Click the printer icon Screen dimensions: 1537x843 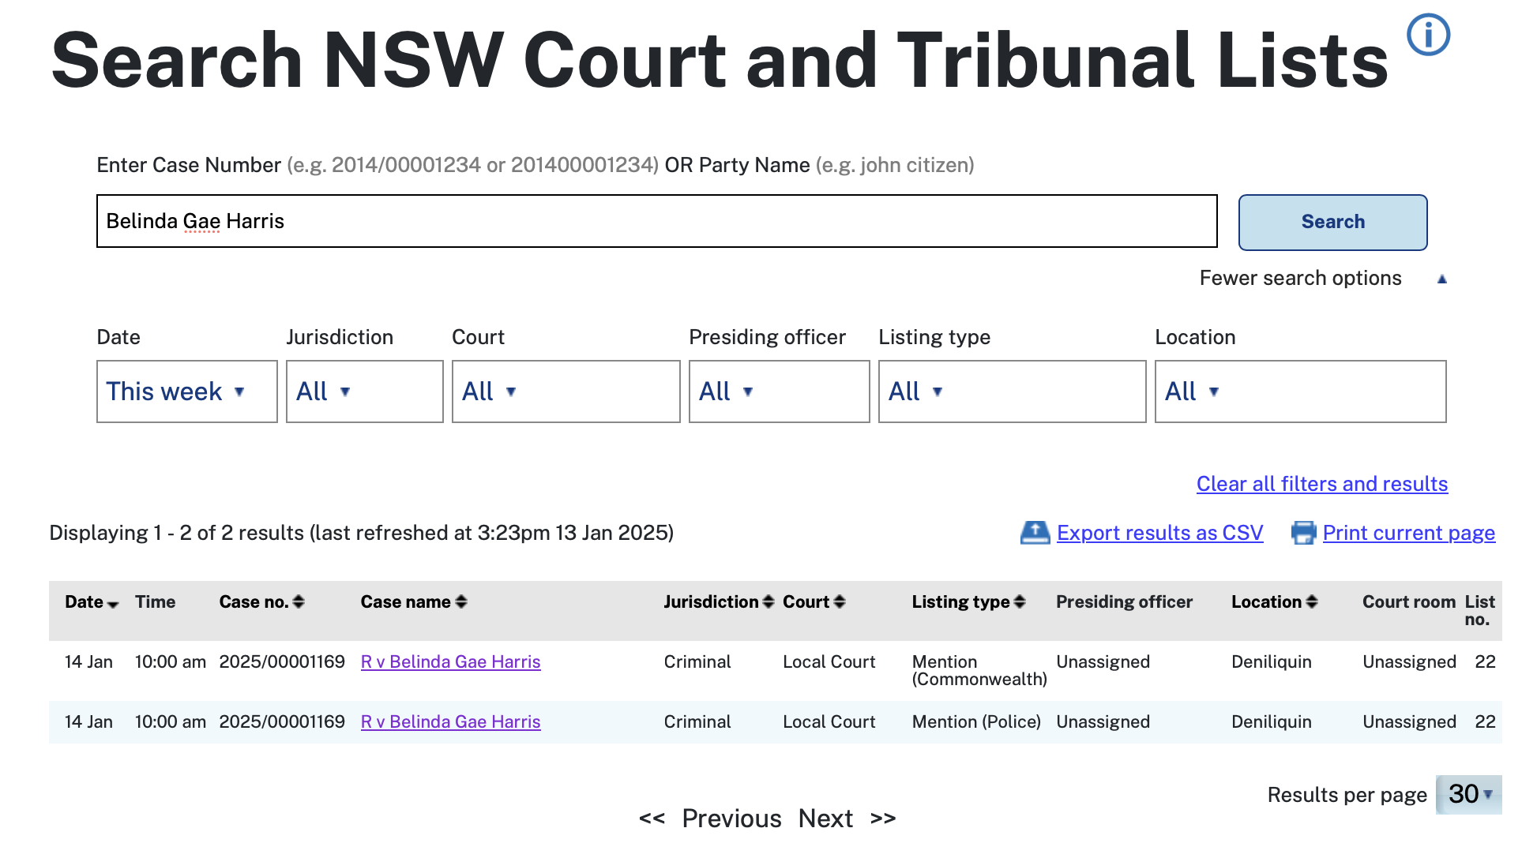click(x=1303, y=533)
